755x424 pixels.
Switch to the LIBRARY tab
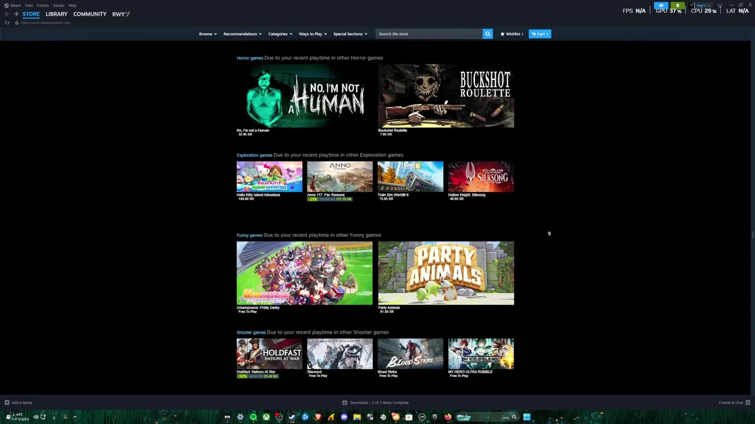pos(57,14)
